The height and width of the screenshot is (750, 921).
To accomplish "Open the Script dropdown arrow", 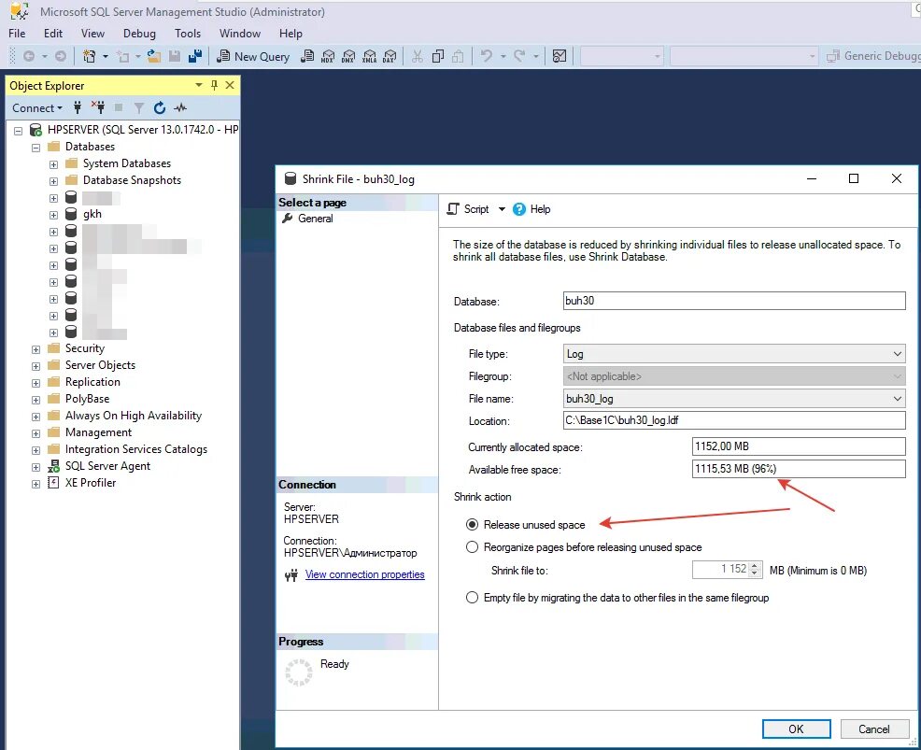I will pos(502,209).
